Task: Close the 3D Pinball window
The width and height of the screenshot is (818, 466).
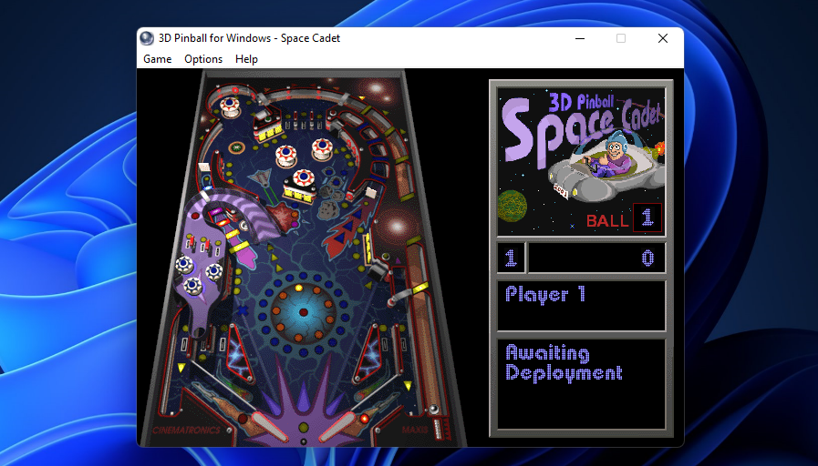Action: click(x=663, y=38)
